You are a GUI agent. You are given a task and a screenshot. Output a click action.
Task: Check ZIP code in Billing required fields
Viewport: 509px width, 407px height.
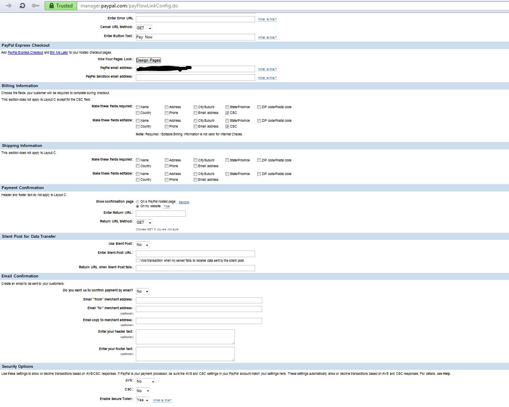[x=259, y=107]
